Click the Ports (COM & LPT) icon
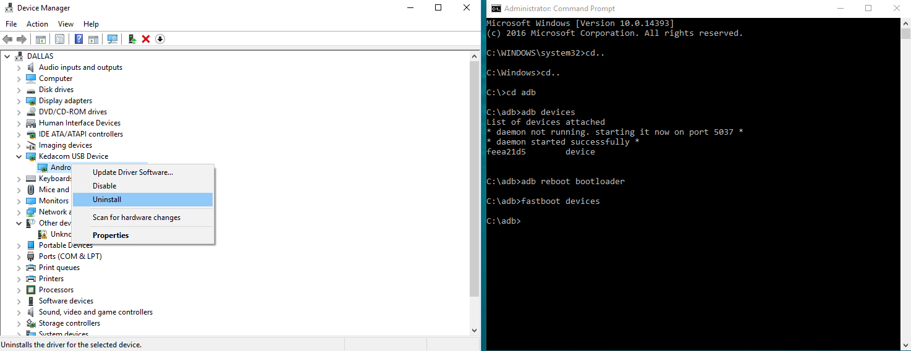 [x=31, y=256]
